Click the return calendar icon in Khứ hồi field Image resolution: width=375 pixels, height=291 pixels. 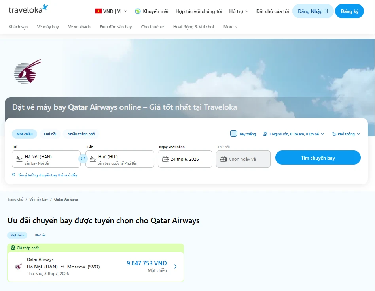click(223, 159)
